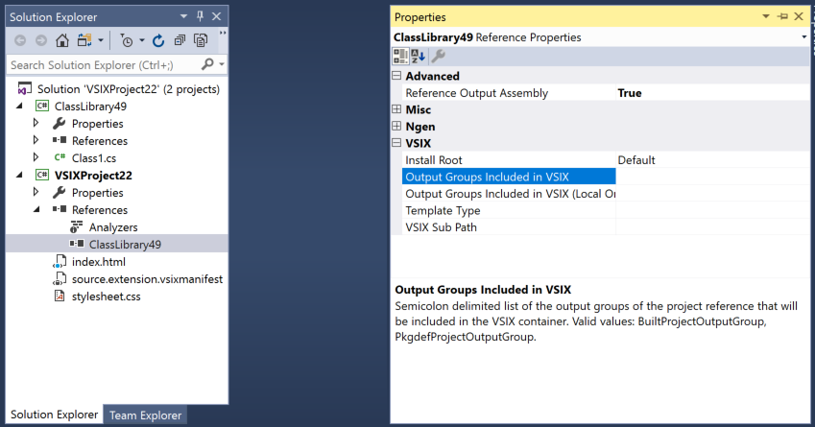Click the C# icon next to Class1.cs
The width and height of the screenshot is (815, 427).
[60, 157]
